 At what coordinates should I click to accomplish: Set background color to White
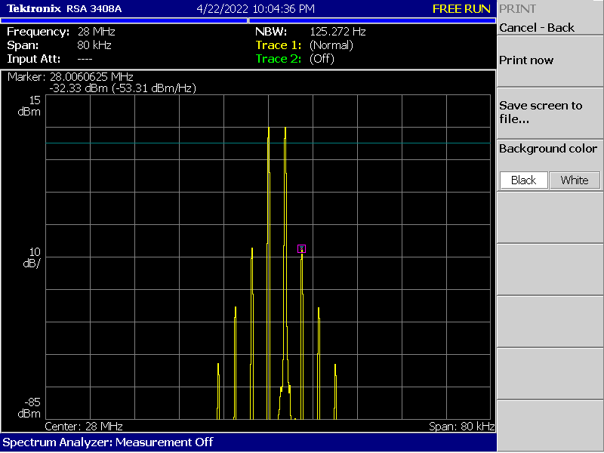click(x=575, y=180)
